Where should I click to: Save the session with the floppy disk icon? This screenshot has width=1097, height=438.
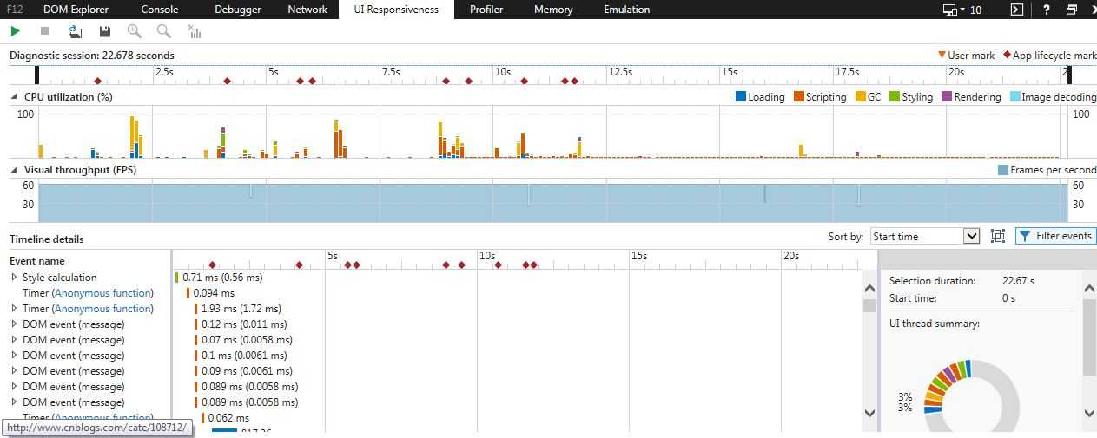(105, 31)
